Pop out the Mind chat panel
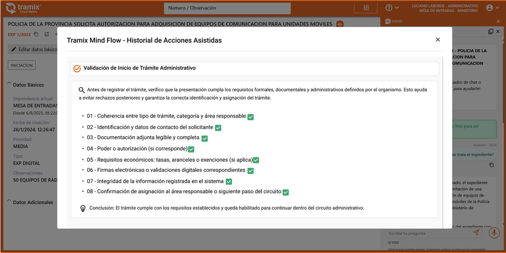Screen dimensions: 506x253 point(491,32)
